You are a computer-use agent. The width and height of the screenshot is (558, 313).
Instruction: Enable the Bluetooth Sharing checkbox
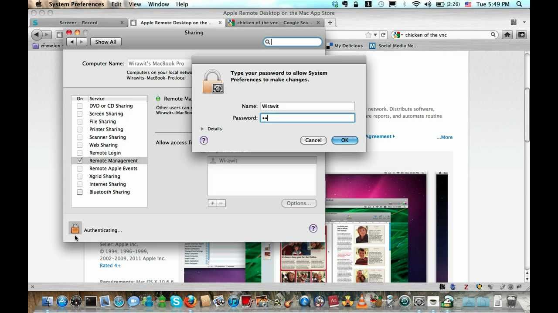click(80, 192)
